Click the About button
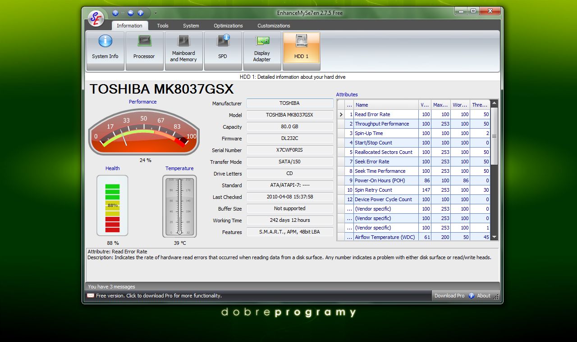The height and width of the screenshot is (342, 577). [484, 296]
